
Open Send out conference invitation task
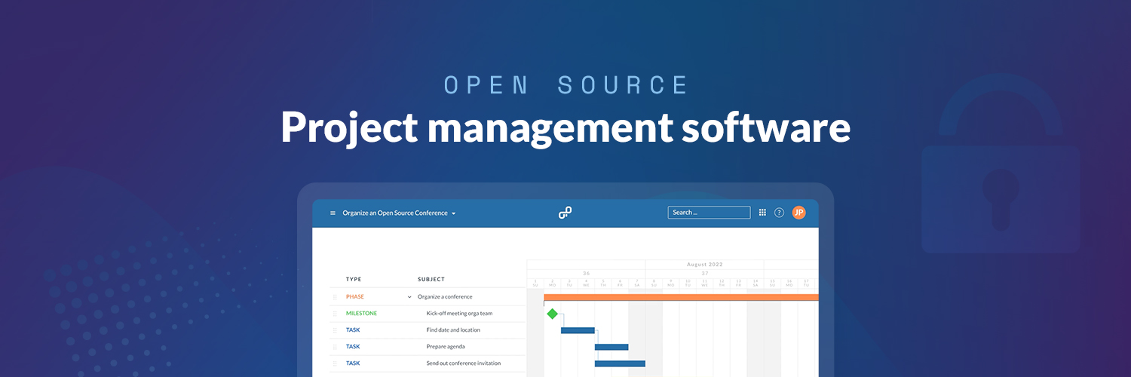click(463, 363)
